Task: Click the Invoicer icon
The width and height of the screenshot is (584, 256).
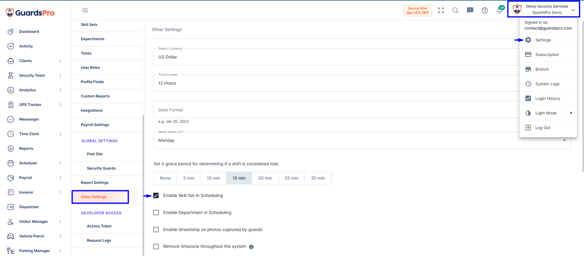Action: click(11, 192)
